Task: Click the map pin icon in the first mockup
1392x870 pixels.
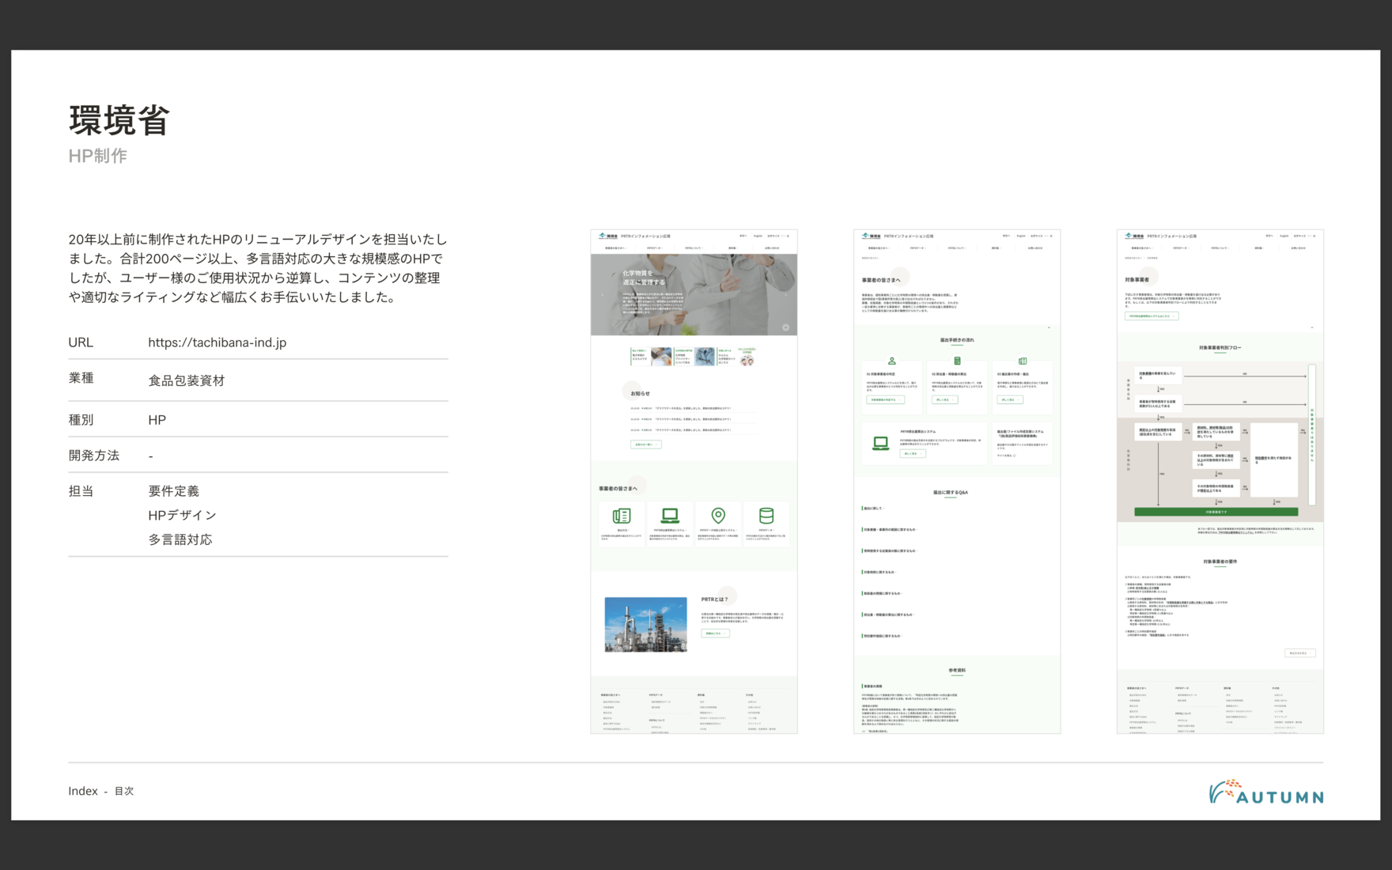Action: [x=718, y=516]
